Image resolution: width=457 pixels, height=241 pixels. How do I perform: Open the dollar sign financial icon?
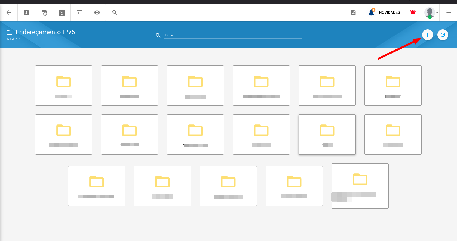tap(62, 12)
